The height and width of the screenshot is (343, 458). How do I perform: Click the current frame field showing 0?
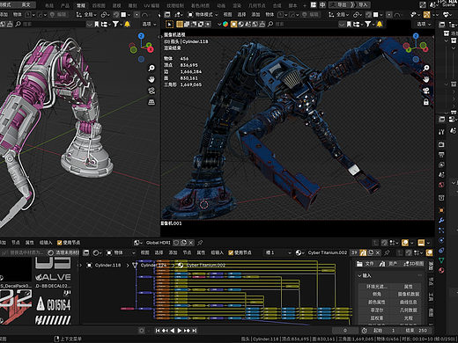pos(345,331)
